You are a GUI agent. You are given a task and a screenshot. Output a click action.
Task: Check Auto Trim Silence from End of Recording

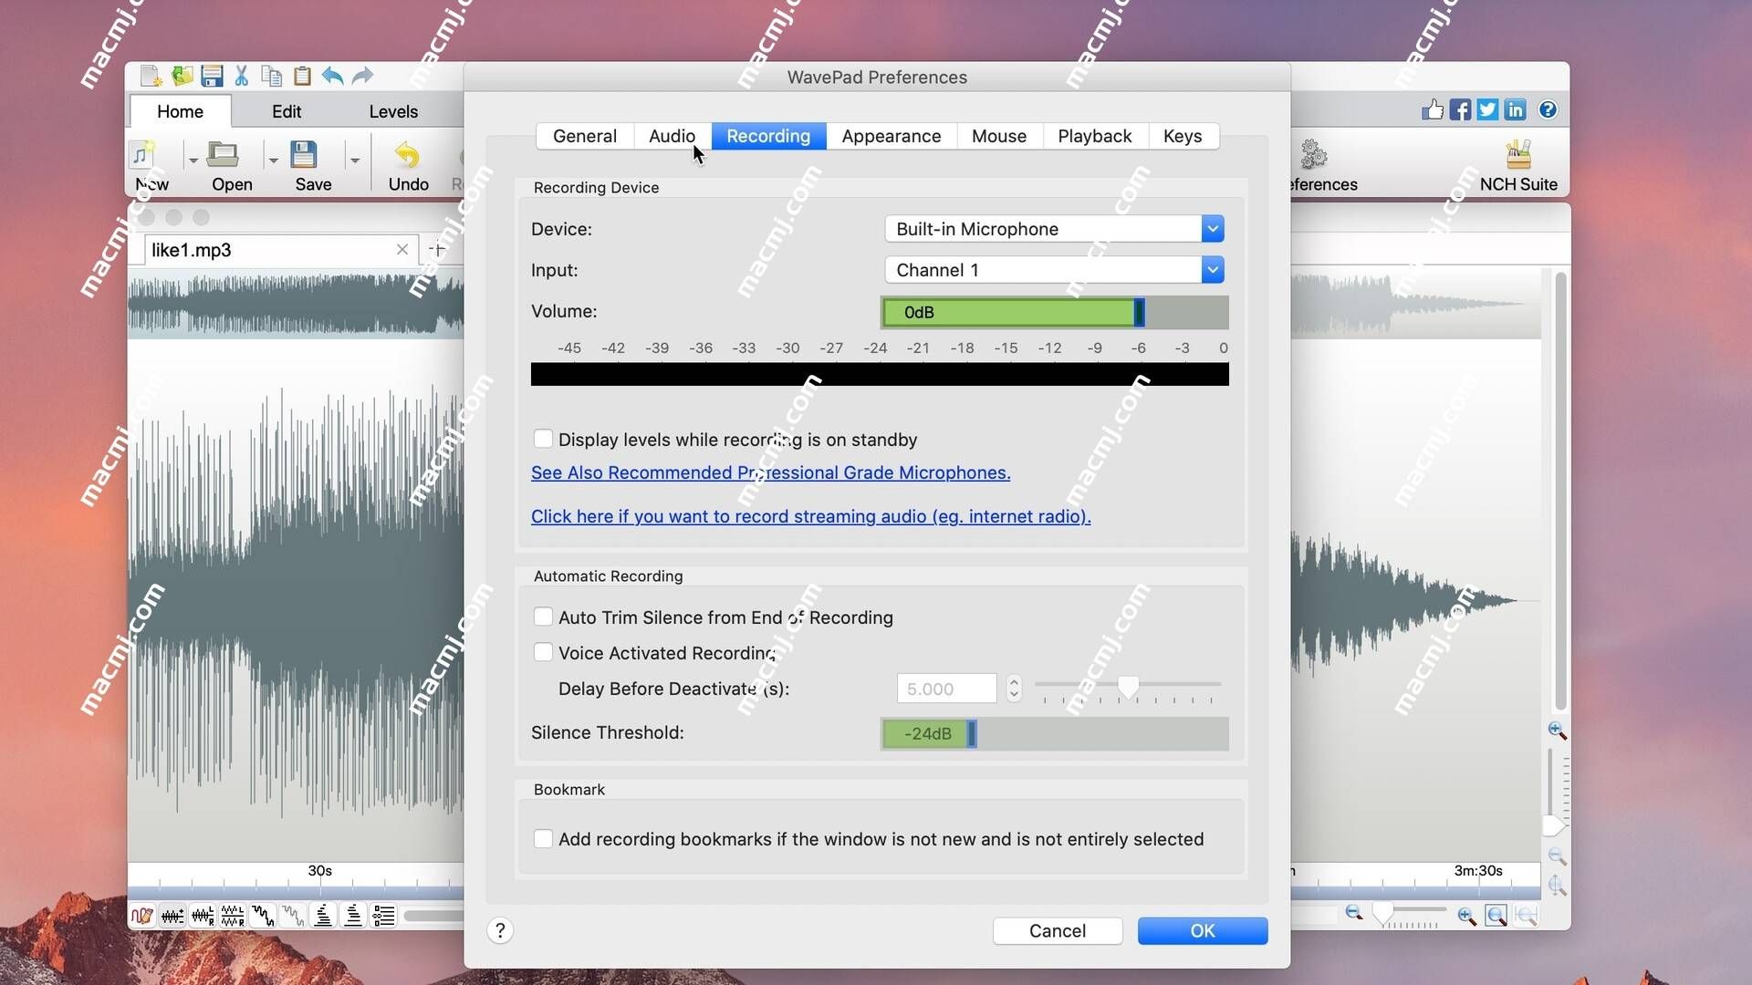543,617
